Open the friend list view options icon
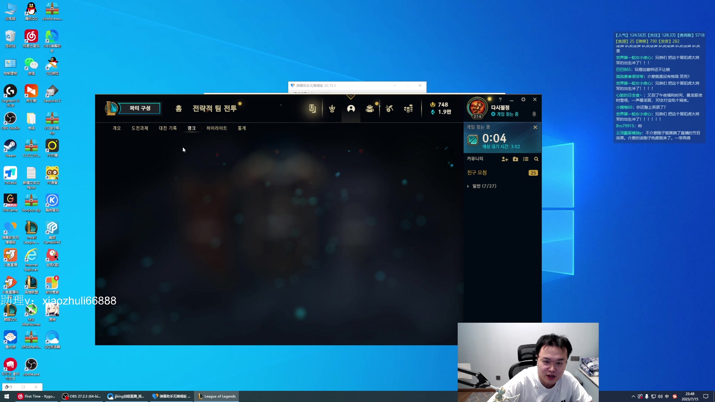Screen dimensions: 715x402 (526, 159)
